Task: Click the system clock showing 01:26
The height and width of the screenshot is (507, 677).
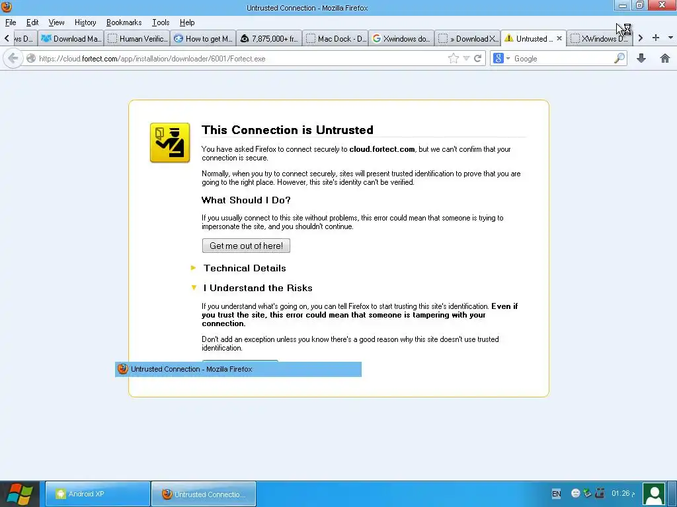Action: click(x=623, y=493)
